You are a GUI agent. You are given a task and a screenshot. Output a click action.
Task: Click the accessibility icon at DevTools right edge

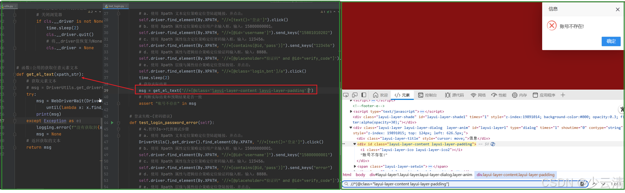point(622,109)
